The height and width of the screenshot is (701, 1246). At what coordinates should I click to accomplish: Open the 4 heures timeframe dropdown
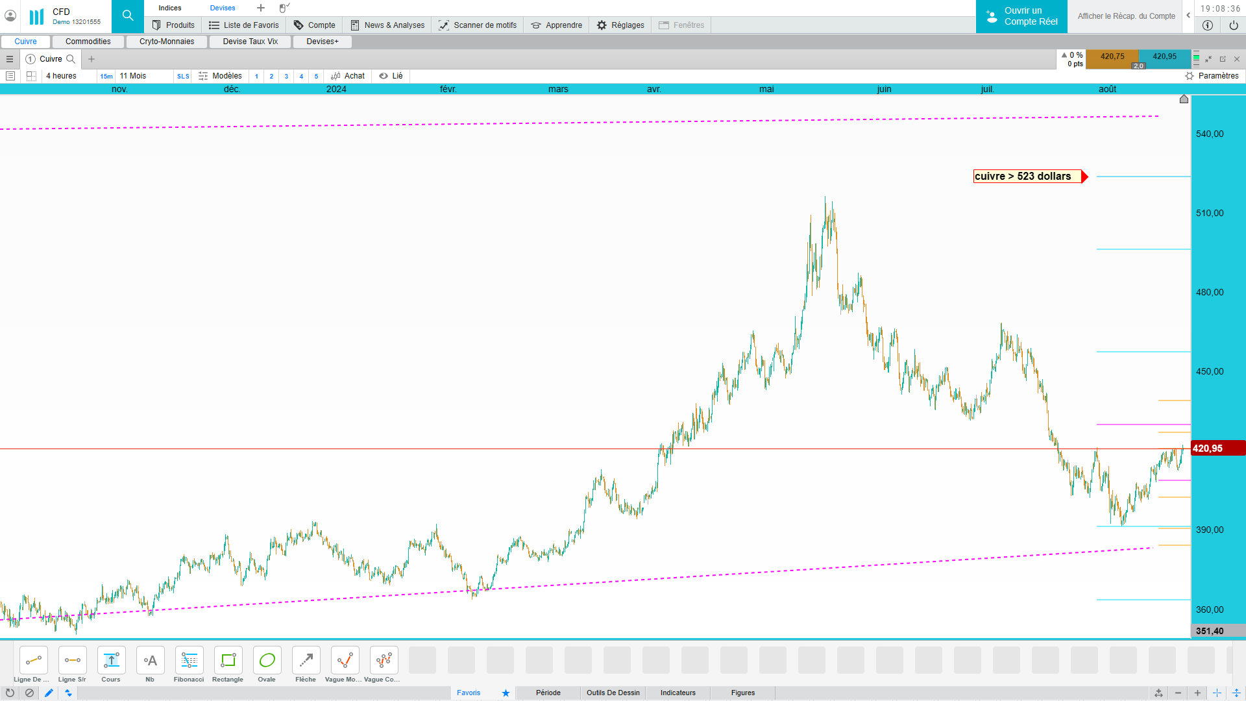pyautogui.click(x=62, y=76)
